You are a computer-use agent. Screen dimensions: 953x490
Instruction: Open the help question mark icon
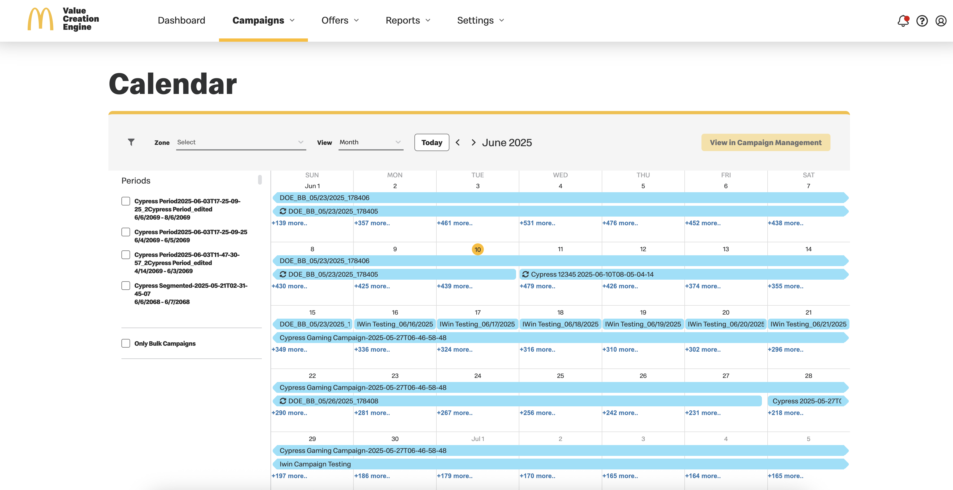(x=922, y=21)
